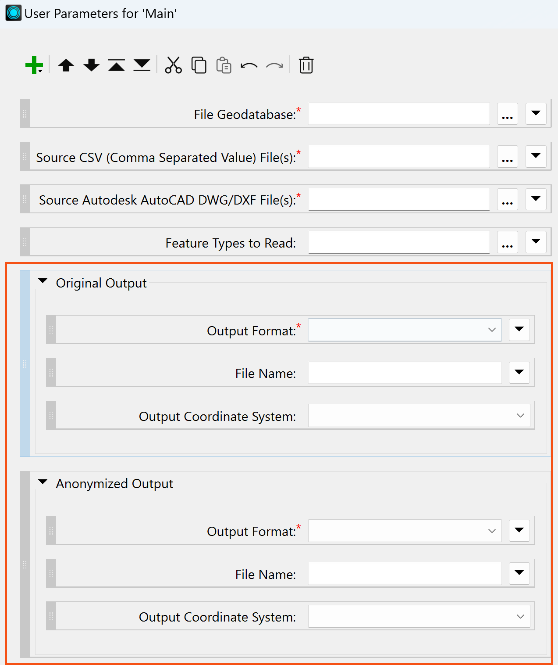Select the File Geodatabase row drag handle

(25, 114)
